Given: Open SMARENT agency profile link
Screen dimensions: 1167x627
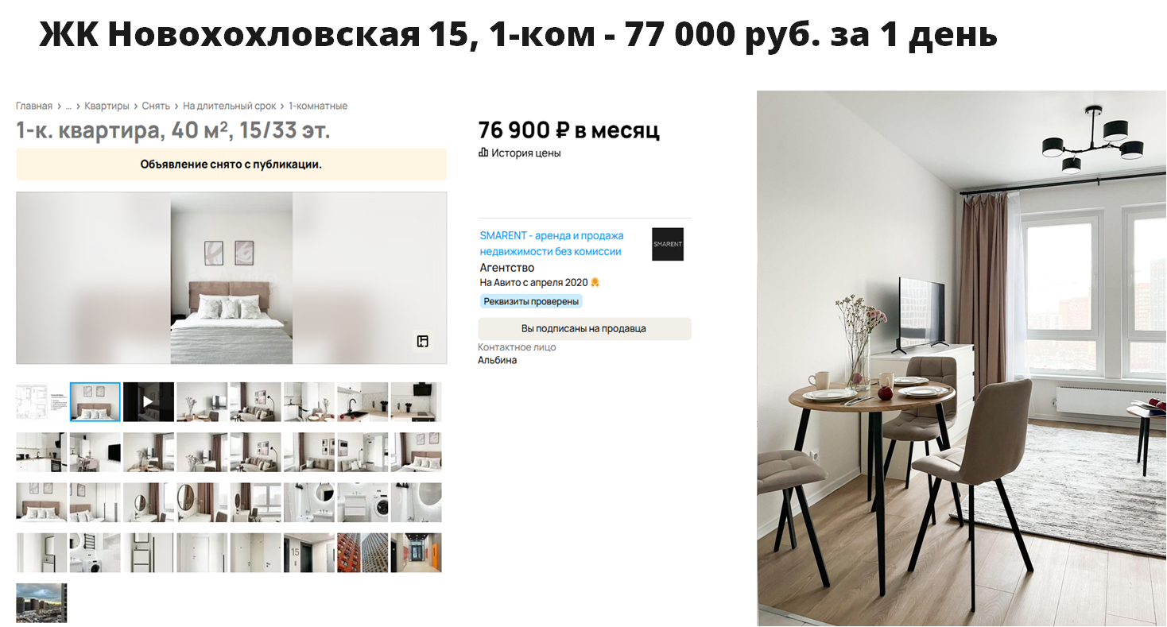Looking at the screenshot, I should pyautogui.click(x=552, y=243).
